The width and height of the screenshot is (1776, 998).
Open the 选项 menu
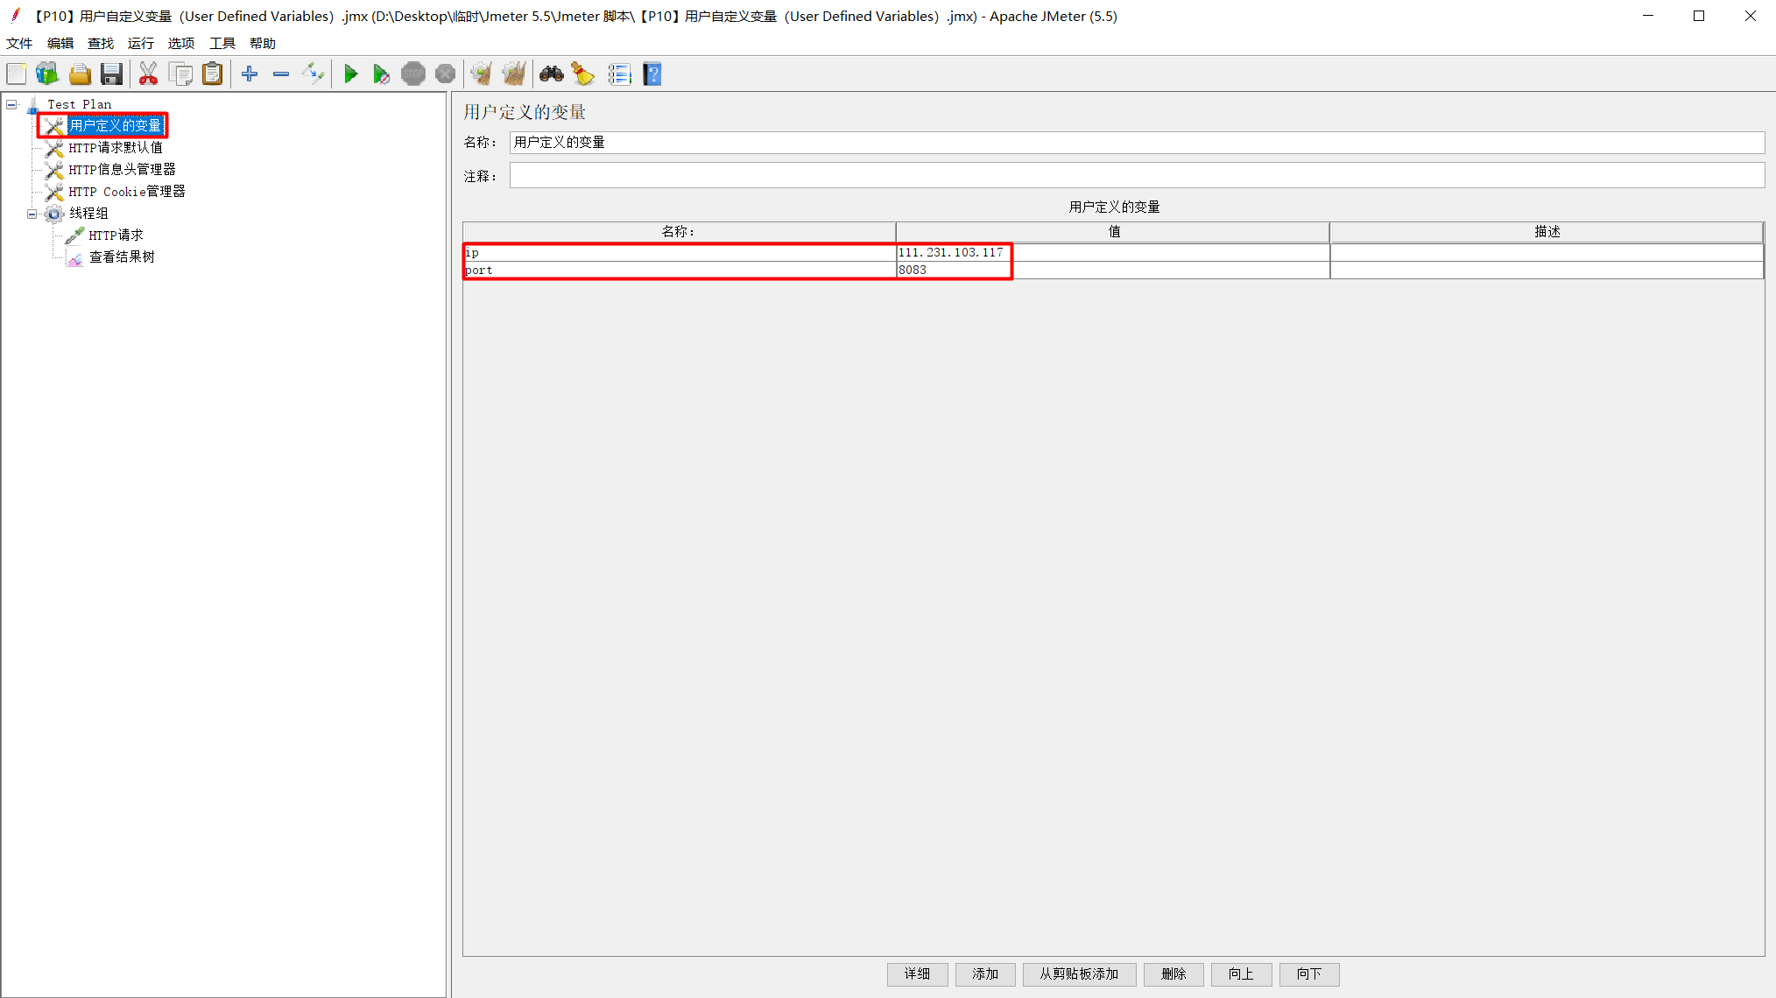[x=181, y=43]
